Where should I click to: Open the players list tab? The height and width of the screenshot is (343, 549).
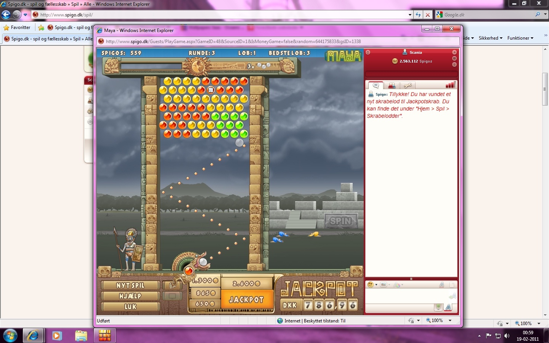click(x=392, y=85)
